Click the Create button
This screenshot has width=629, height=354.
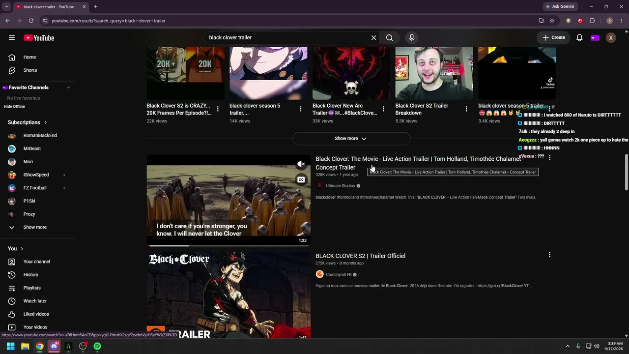tap(554, 38)
